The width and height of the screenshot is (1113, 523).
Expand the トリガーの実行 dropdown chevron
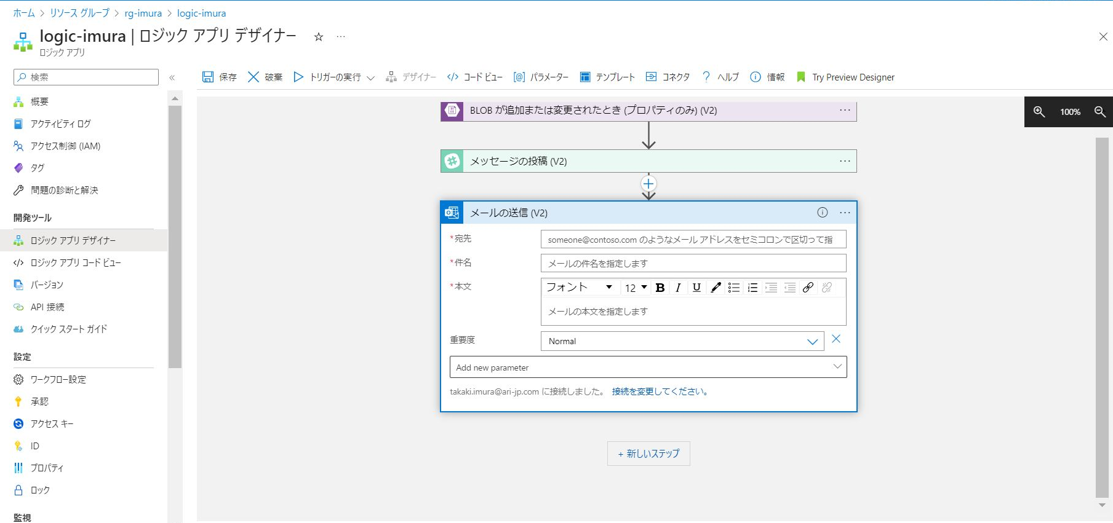370,77
